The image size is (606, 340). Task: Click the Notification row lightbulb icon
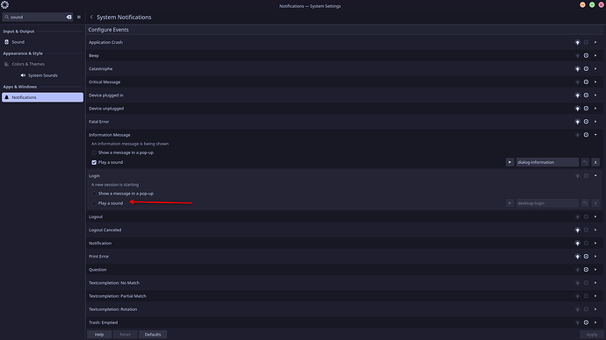577,244
